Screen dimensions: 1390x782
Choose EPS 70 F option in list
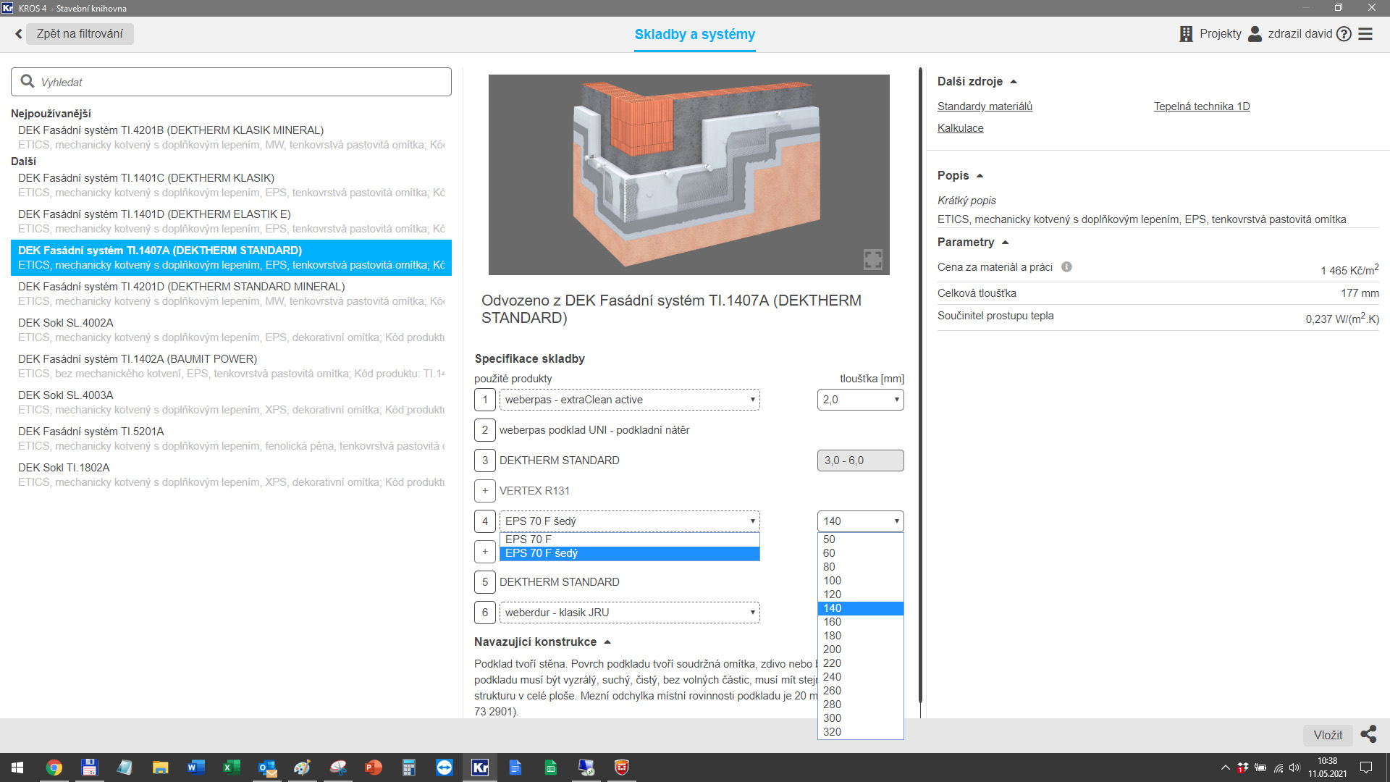[528, 539]
